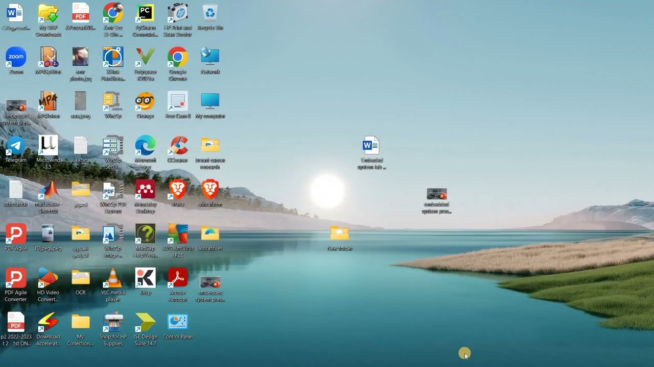This screenshot has width=654, height=367.
Task: Click the Adobe Acrobat shortcut
Action: (x=178, y=285)
